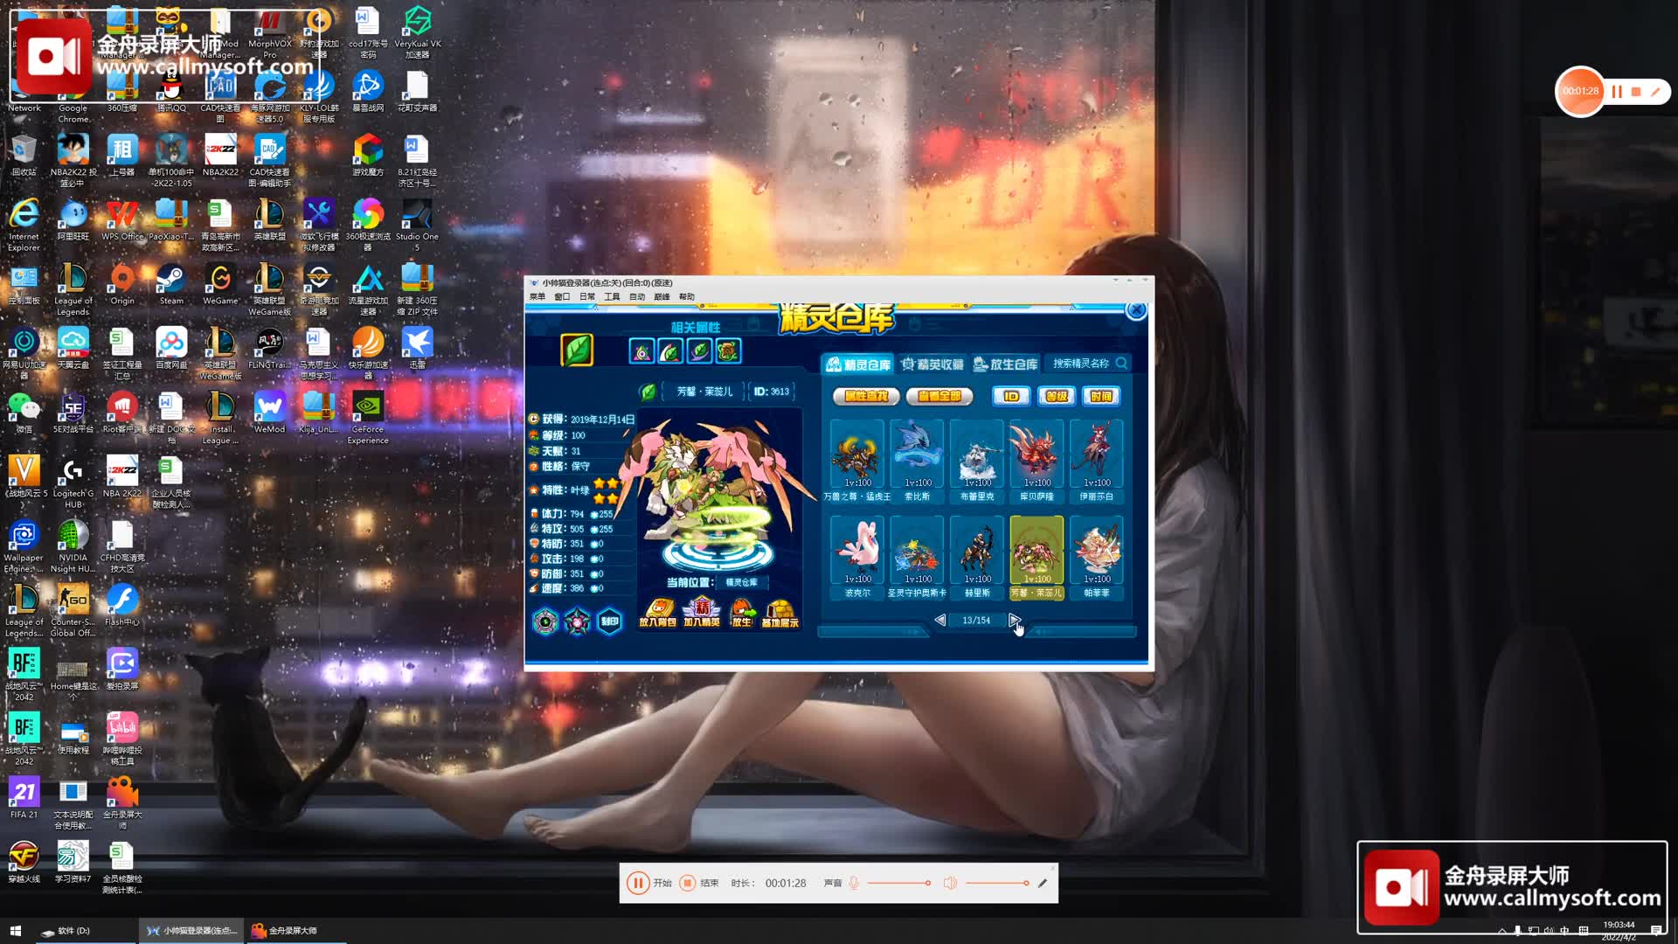Click the pause icon in the floating recorder widget
Screen dimensions: 1678x944
1617,91
